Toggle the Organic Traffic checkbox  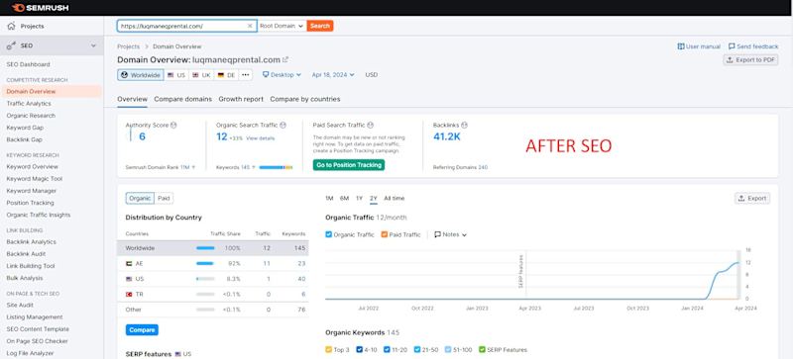click(329, 234)
